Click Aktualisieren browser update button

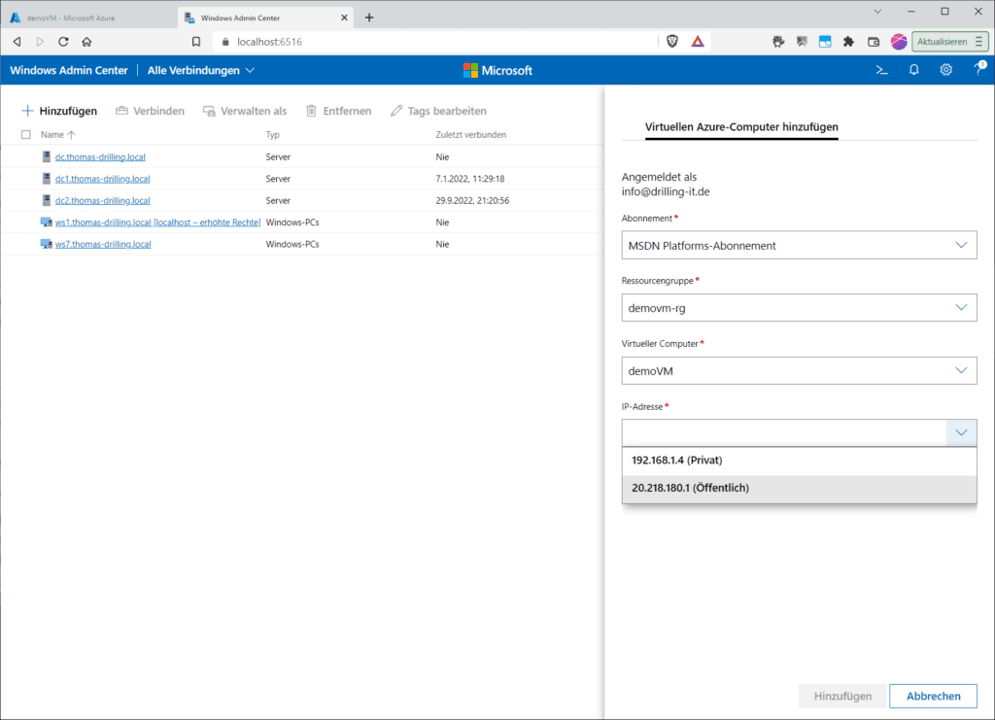(x=949, y=42)
